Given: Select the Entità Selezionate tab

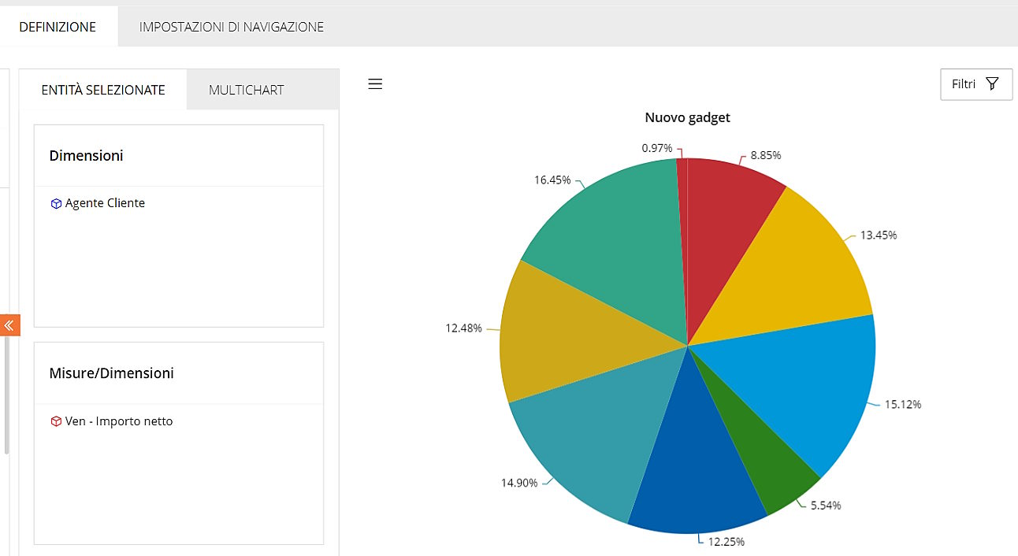Looking at the screenshot, I should [x=103, y=90].
